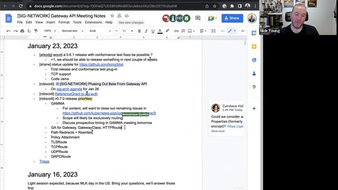Click the first anonymous collaborator avatar
This screenshot has width=338, height=190.
click(166, 18)
